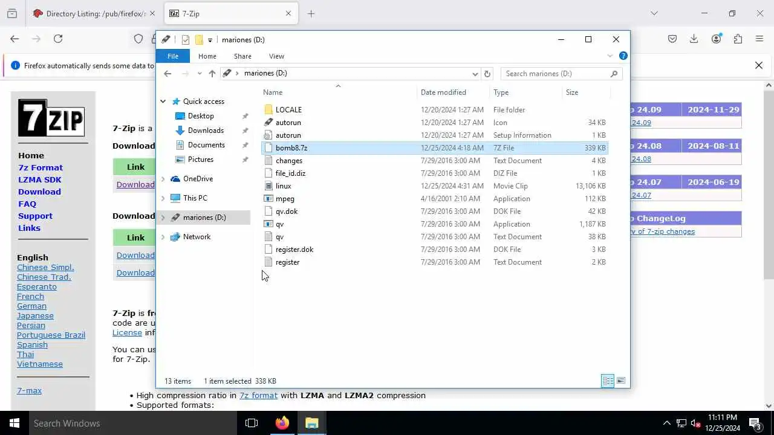
Task: Open Firefox Extensions puzzle icon
Action: coord(738,39)
